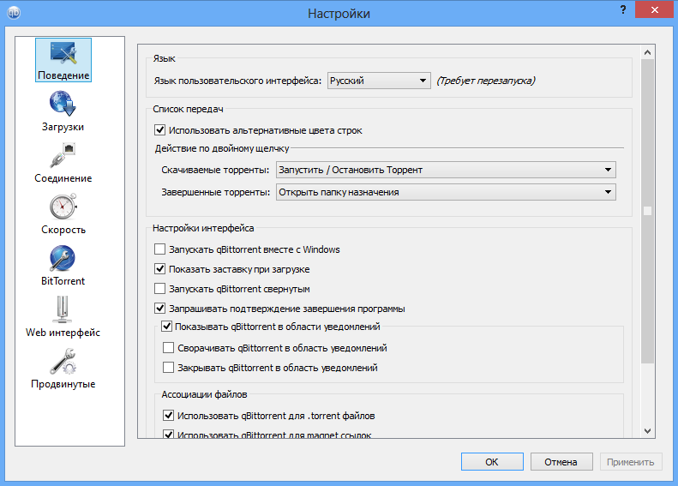Close the Настройки dialog
The width and height of the screenshot is (678, 486).
654,9
